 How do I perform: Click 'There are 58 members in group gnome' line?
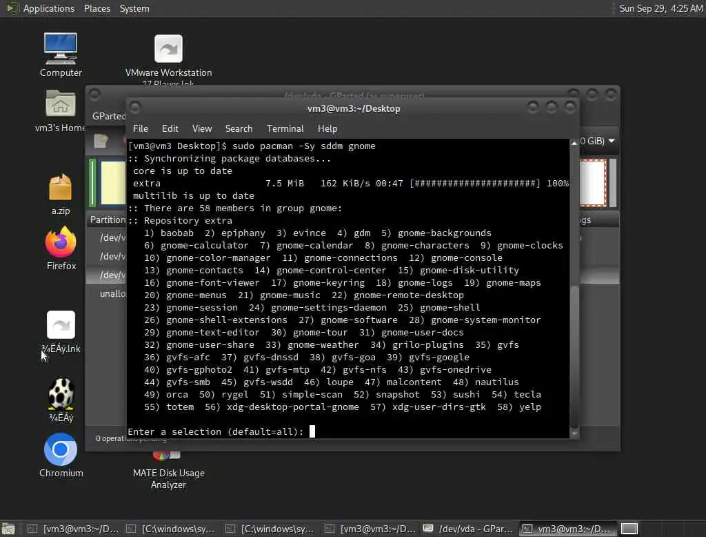[235, 208]
